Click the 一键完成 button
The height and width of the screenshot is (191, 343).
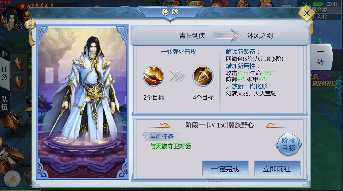(225, 168)
